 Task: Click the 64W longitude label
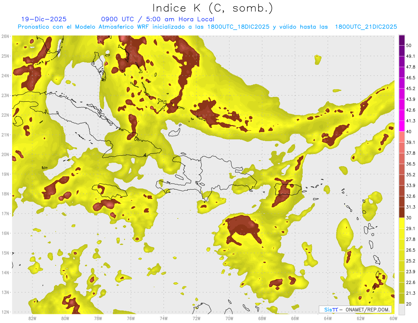pos(328,318)
